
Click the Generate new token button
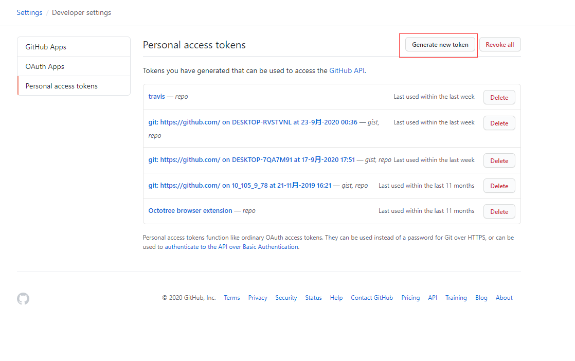[440, 45]
